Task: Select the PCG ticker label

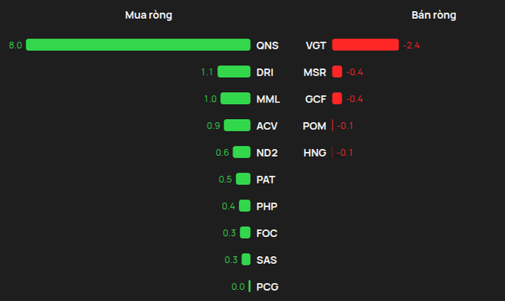Action: (267, 287)
